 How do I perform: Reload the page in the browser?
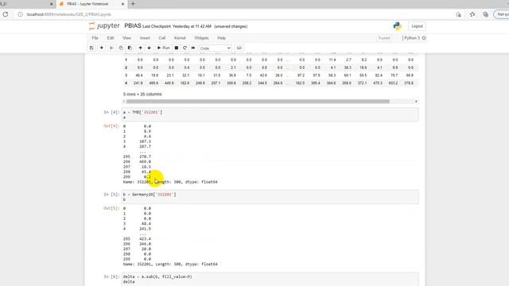pyautogui.click(x=6, y=14)
